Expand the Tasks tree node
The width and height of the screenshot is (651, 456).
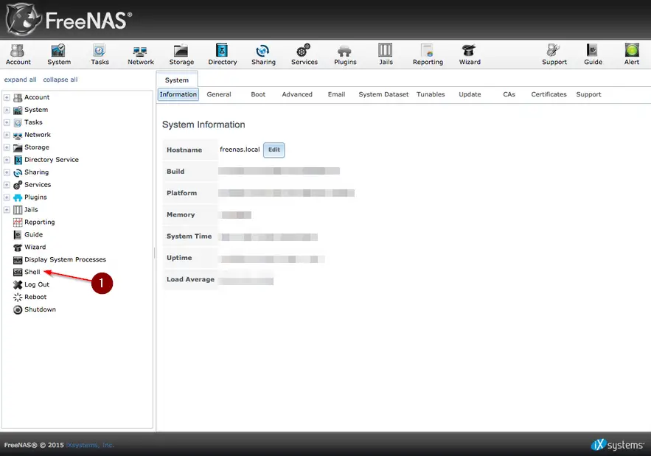click(7, 122)
